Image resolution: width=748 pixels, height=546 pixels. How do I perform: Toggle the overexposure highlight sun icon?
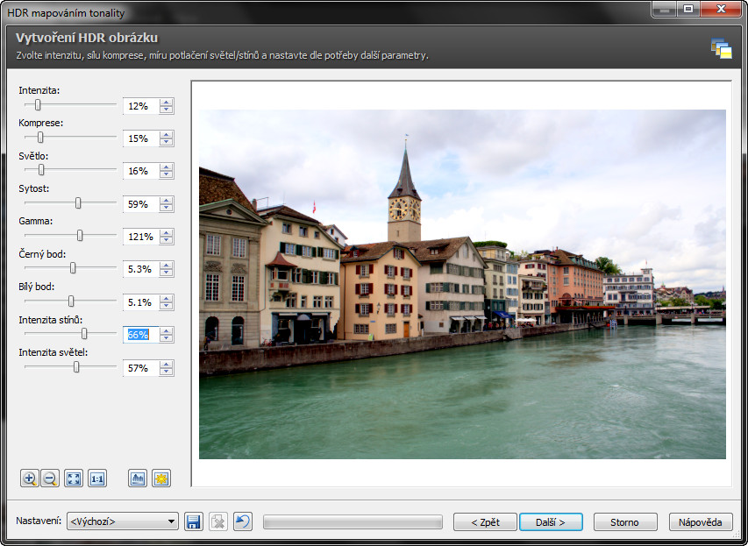point(161,479)
